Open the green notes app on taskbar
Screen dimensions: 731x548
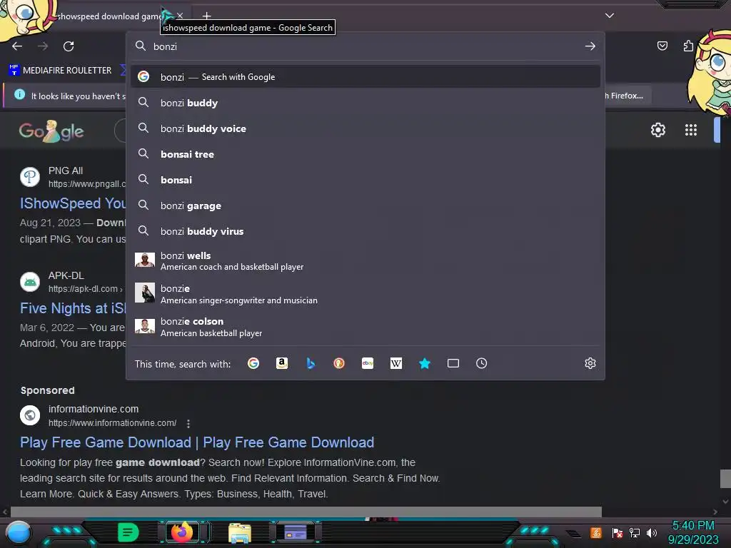click(x=128, y=532)
